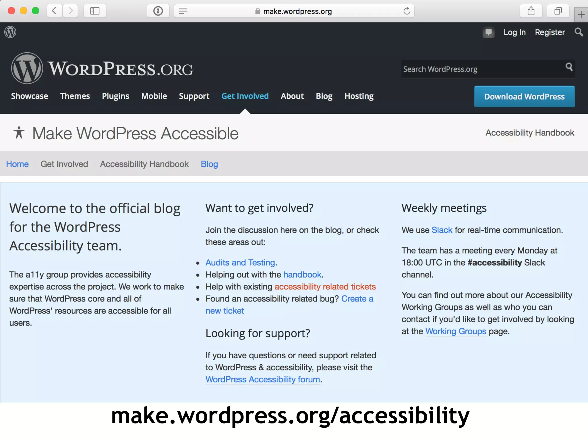The height and width of the screenshot is (441, 588).
Task: Open the Themes menu item
Action: coord(75,96)
